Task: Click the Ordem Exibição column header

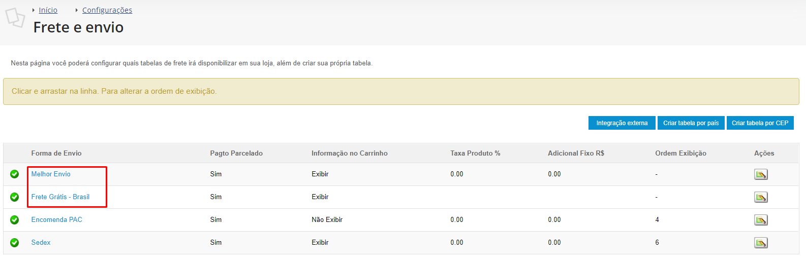Action: click(680, 153)
